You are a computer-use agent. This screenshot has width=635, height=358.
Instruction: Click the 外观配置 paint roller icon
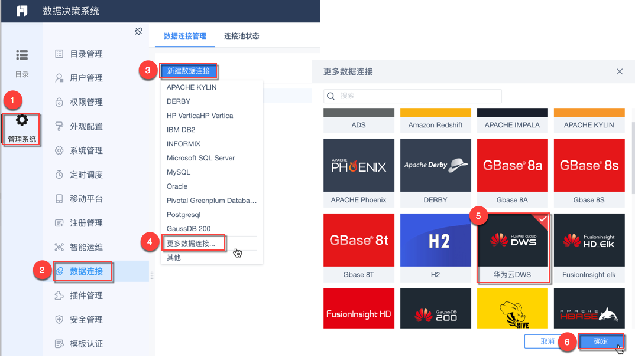59,126
